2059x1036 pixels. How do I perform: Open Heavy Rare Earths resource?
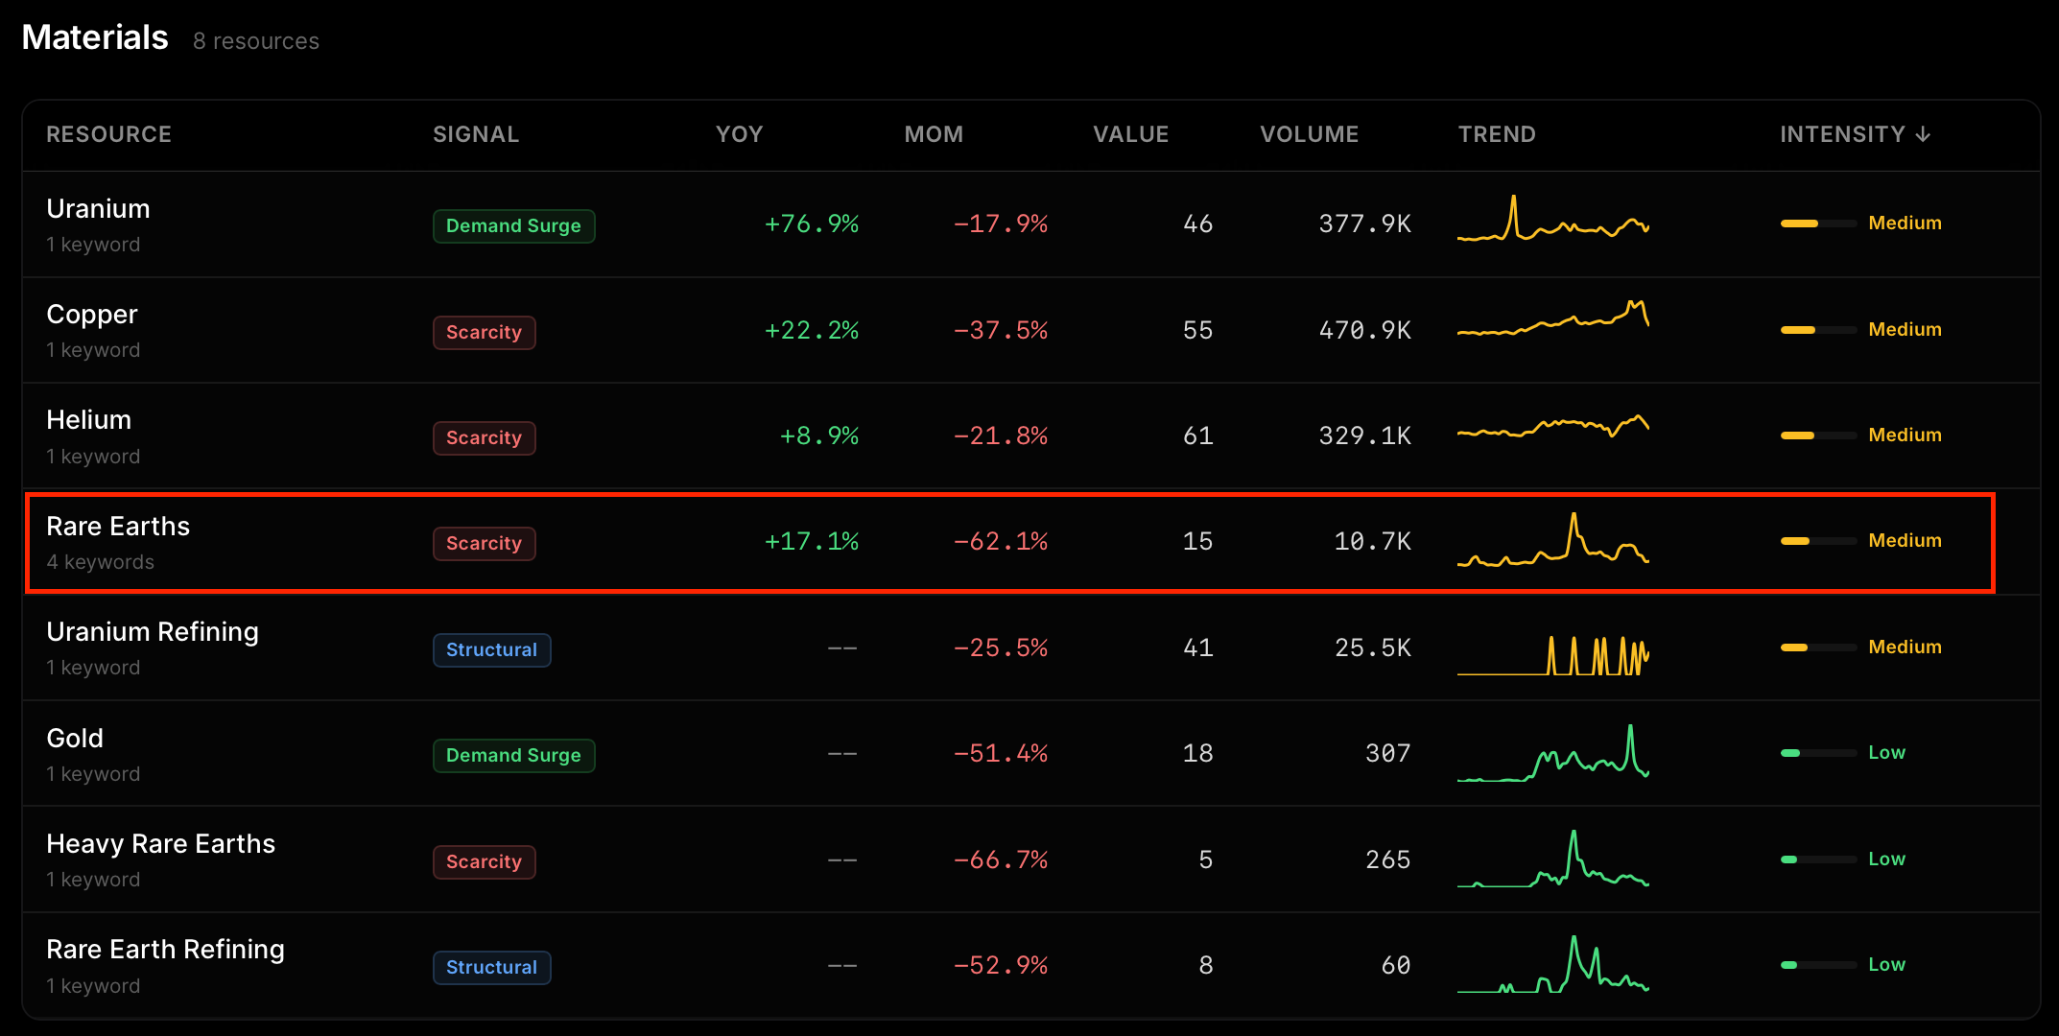pos(160,844)
